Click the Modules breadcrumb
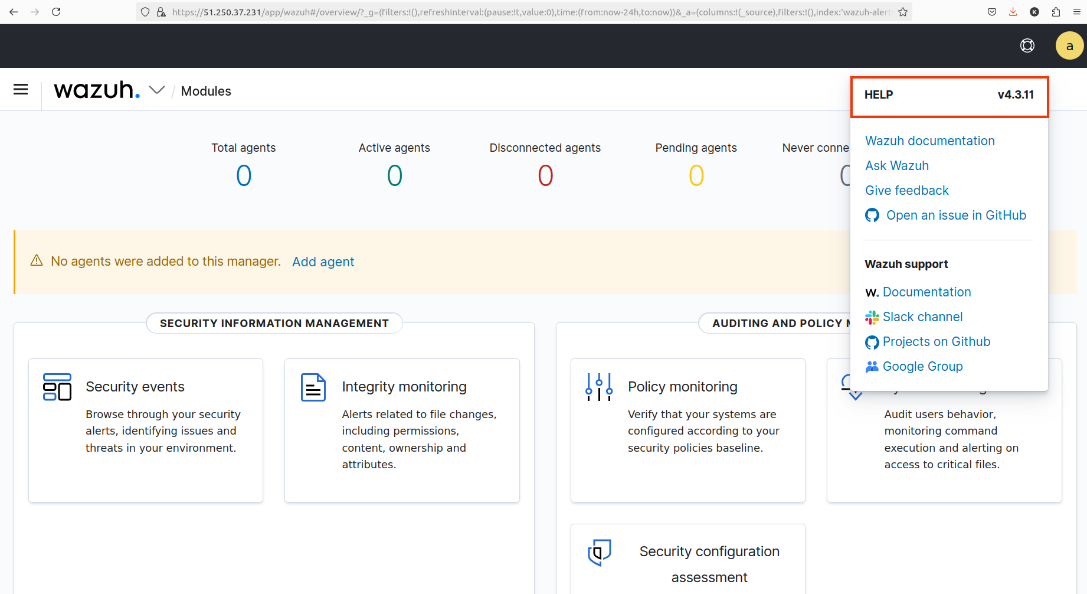This screenshot has height=594, width=1087. (x=206, y=91)
